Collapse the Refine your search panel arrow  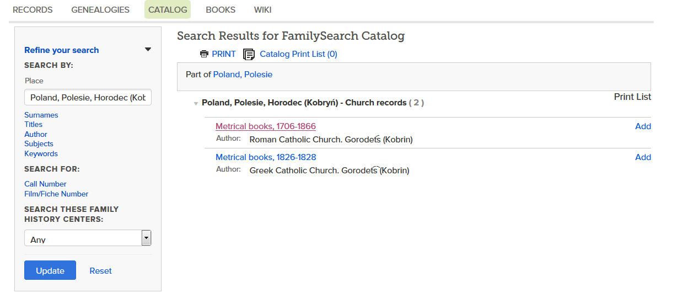[x=148, y=50]
